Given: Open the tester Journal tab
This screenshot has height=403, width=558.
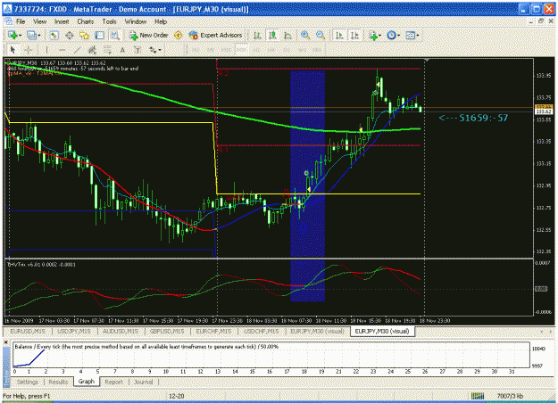Looking at the screenshot, I should pyautogui.click(x=144, y=382).
